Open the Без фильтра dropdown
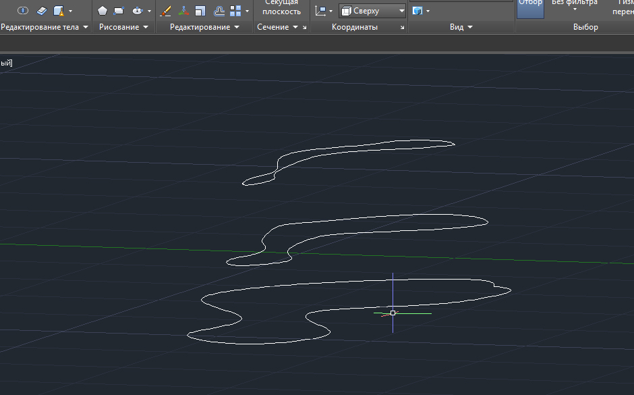This screenshot has width=634, height=395. click(575, 5)
